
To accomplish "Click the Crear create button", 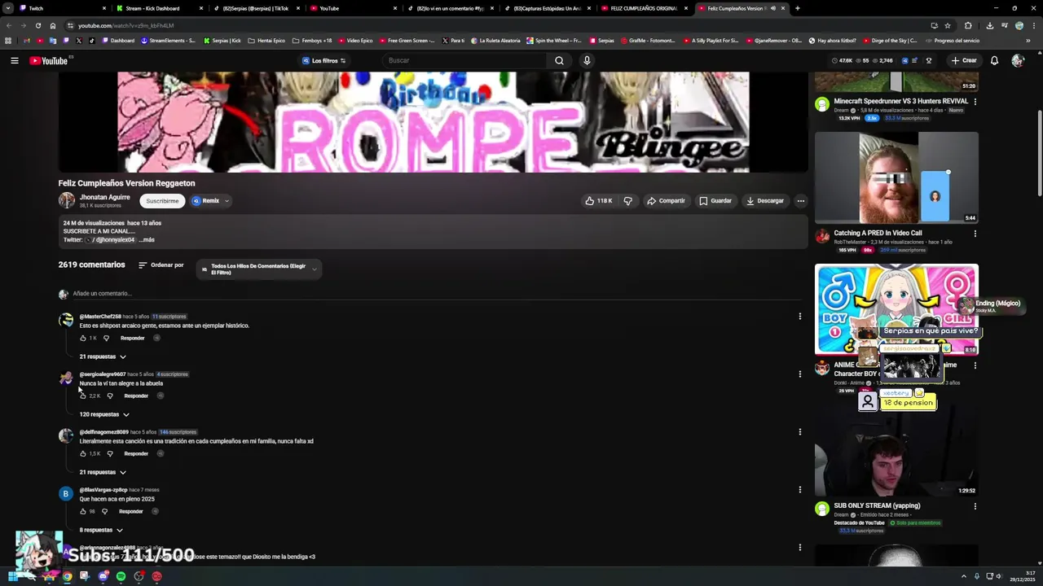I will point(964,60).
